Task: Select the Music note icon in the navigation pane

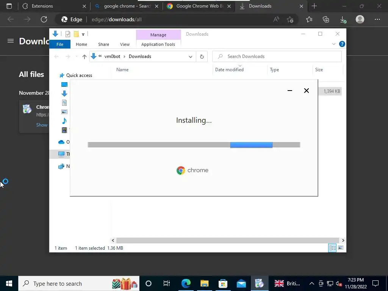Action: (64, 121)
